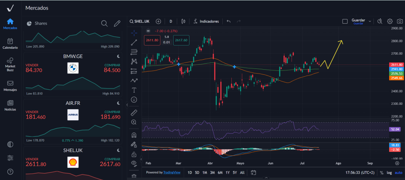Toggle percentage scale on price axis
Screen dimensions: 405x180
point(382,173)
